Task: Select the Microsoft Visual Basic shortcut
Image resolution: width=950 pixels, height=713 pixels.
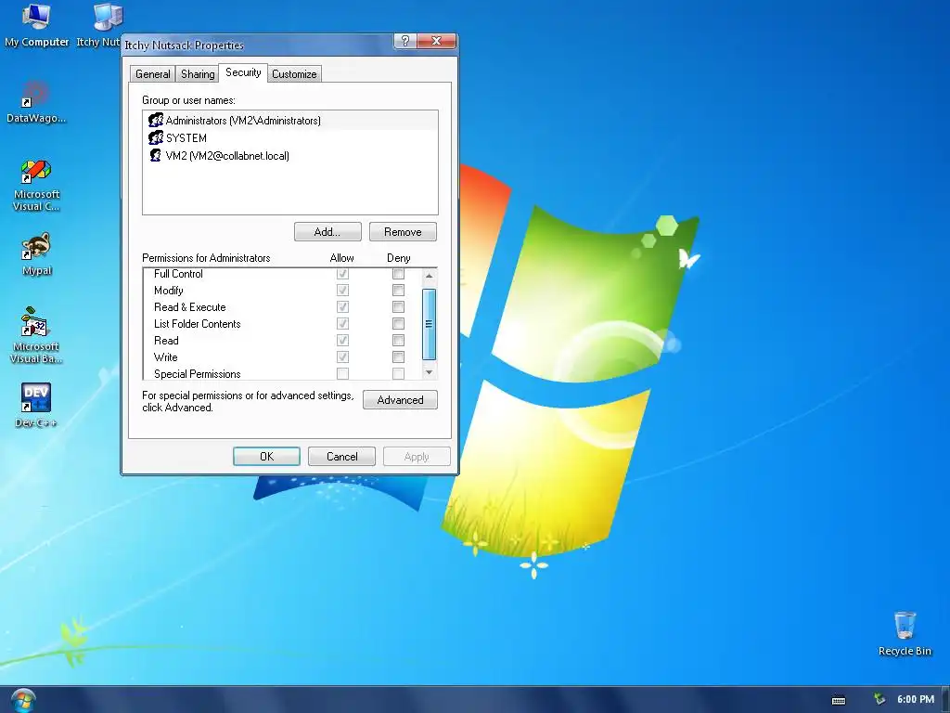Action: click(36, 335)
